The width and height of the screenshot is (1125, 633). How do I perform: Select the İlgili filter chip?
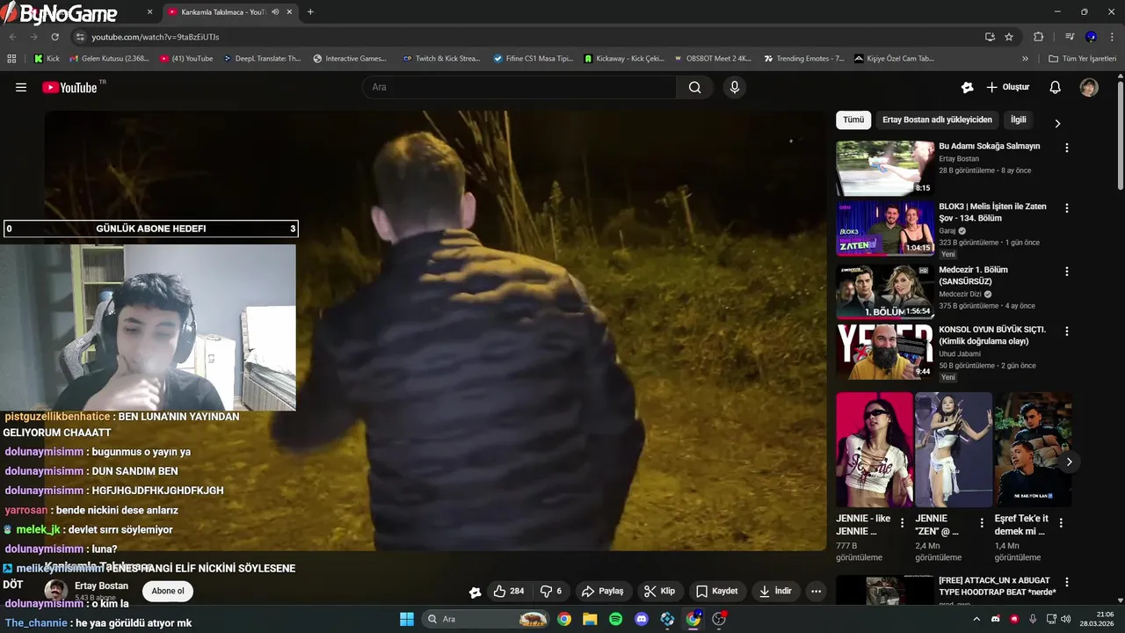[x=1018, y=120]
